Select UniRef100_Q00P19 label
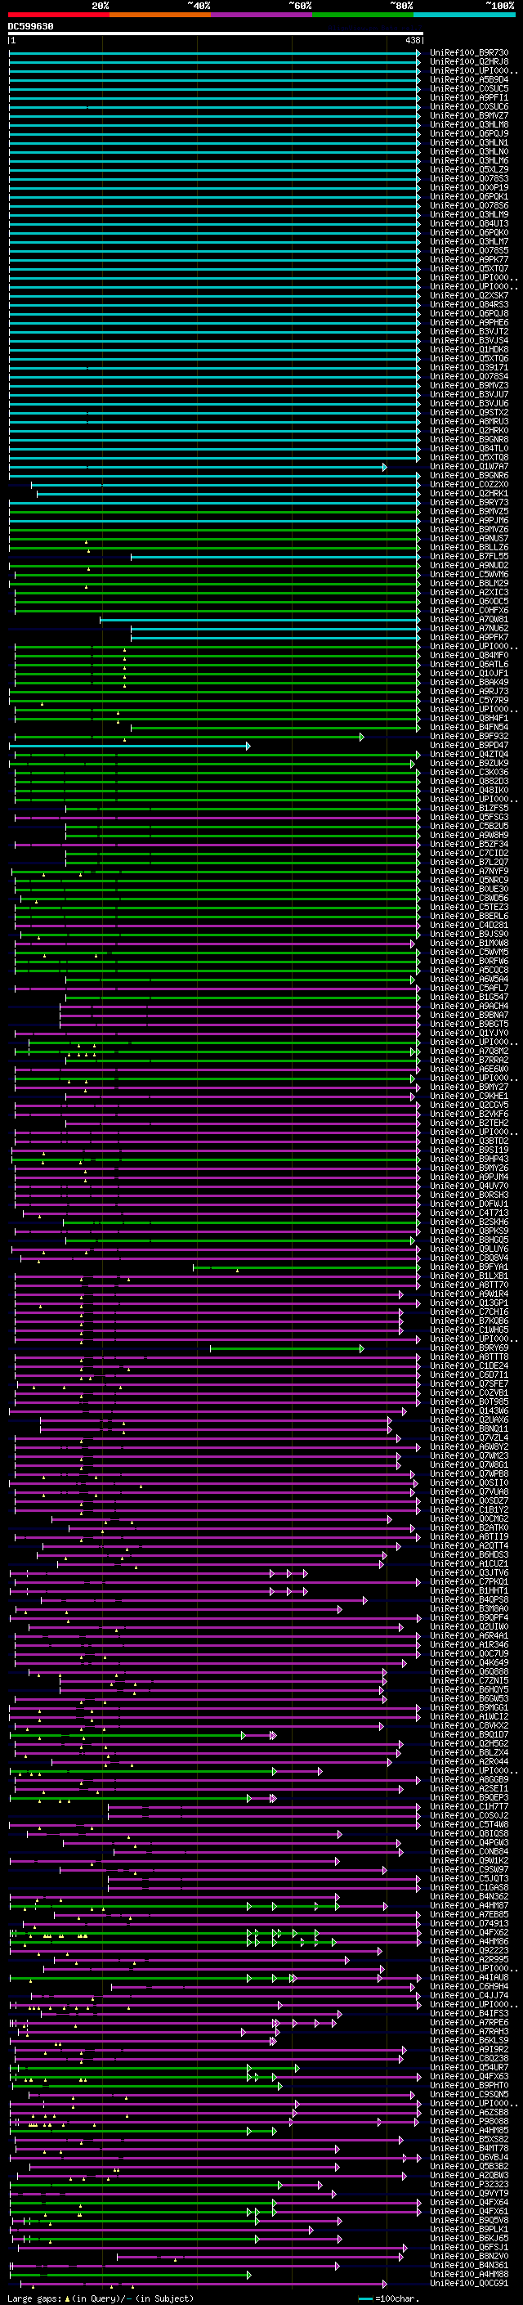Viewport: 523px width, 2305px height. tap(469, 188)
